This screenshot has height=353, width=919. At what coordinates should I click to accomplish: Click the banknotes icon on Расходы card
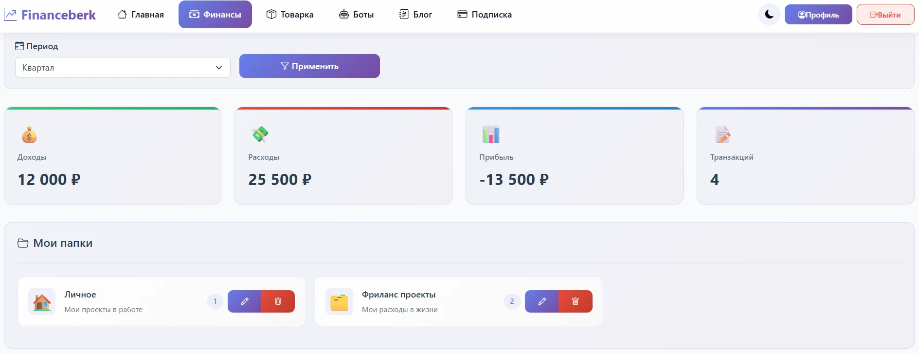coord(259,134)
